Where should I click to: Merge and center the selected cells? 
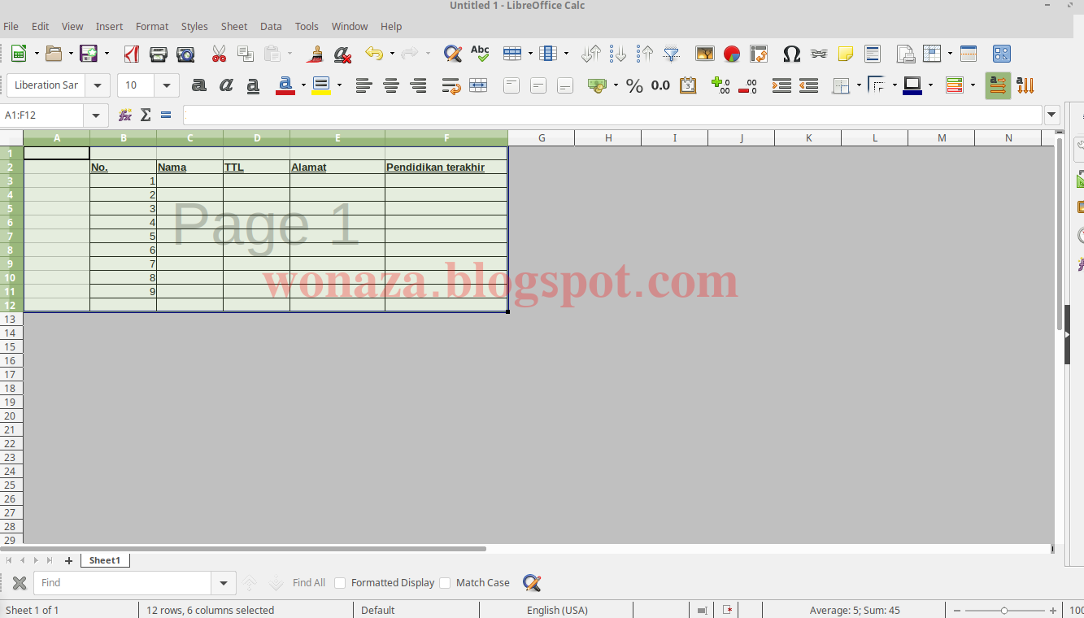(478, 85)
